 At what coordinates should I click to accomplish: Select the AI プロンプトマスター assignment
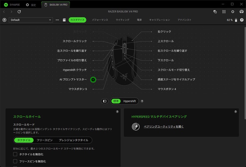(x=73, y=79)
